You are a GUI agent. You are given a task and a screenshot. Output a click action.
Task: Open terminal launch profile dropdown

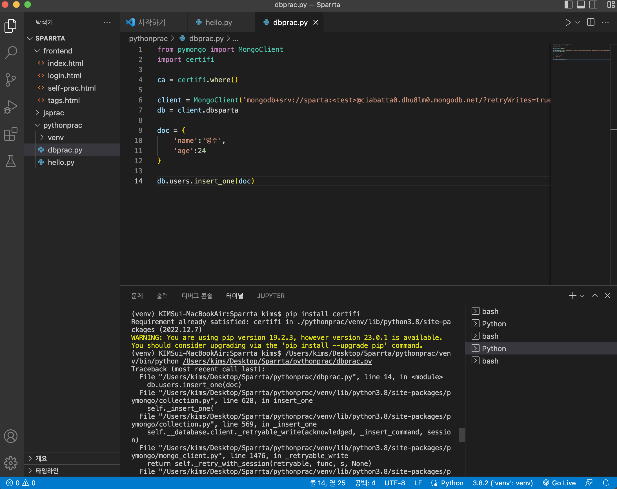[x=582, y=296]
